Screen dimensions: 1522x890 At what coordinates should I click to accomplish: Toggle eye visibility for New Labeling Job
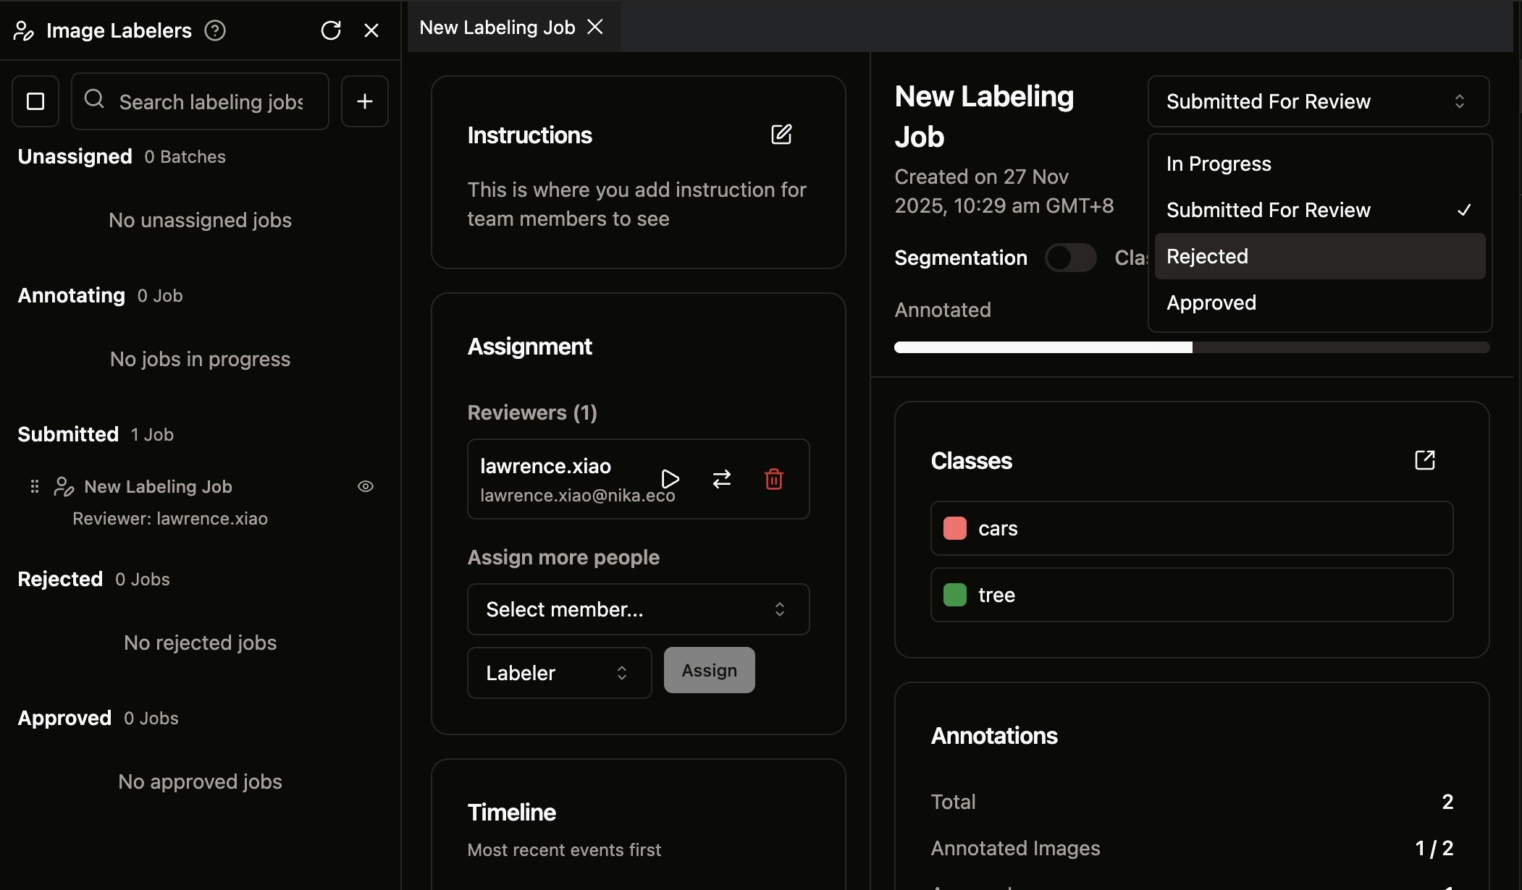point(366,486)
